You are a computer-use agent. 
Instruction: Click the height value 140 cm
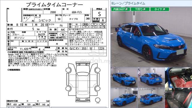[x=45, y=104]
